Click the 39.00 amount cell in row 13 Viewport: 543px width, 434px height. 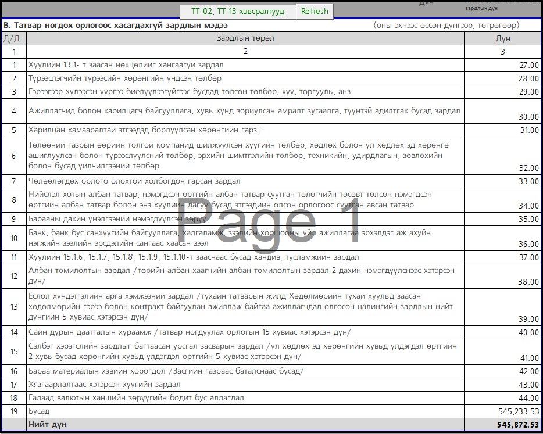[502, 307]
